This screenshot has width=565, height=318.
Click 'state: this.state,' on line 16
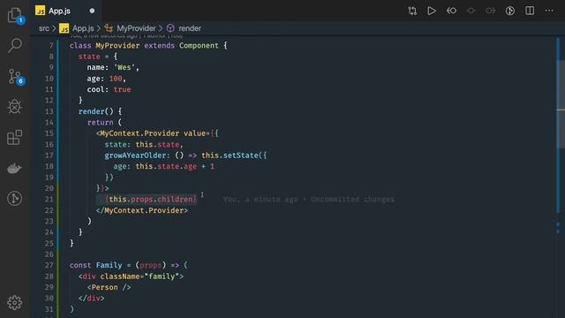pos(144,144)
